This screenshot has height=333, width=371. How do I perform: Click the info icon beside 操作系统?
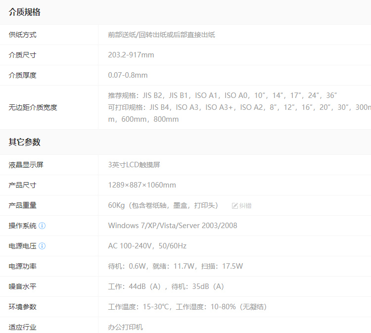point(42,226)
